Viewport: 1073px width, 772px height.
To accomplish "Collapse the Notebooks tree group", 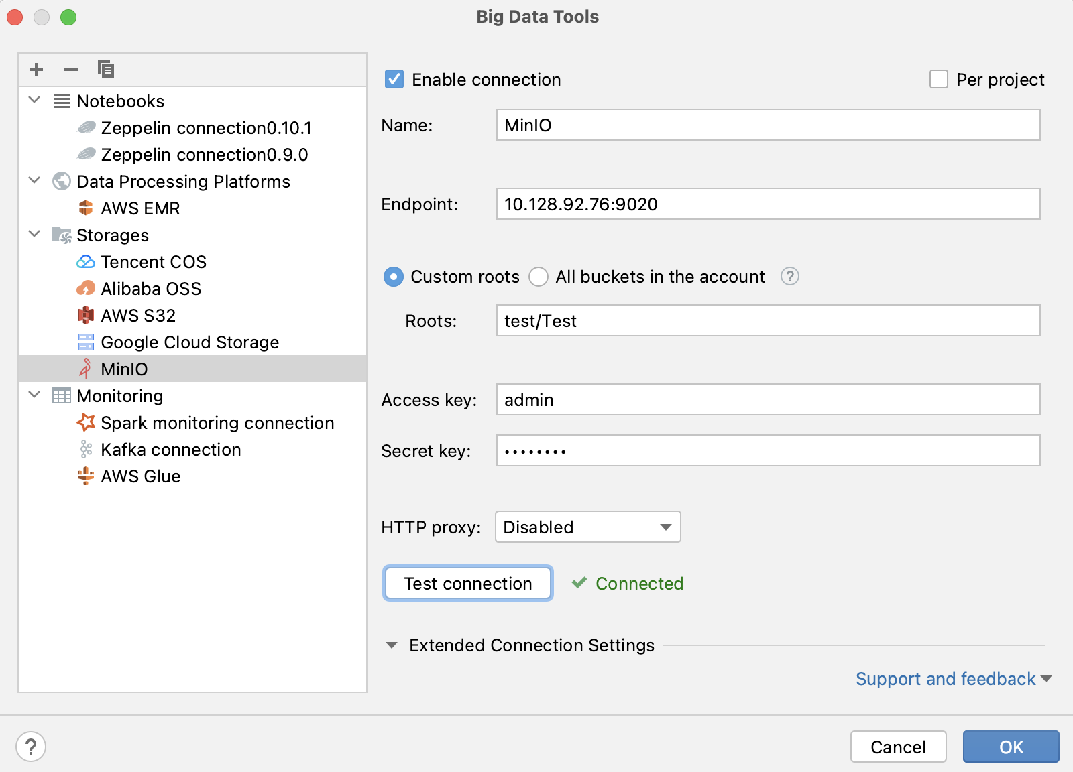I will pyautogui.click(x=35, y=100).
